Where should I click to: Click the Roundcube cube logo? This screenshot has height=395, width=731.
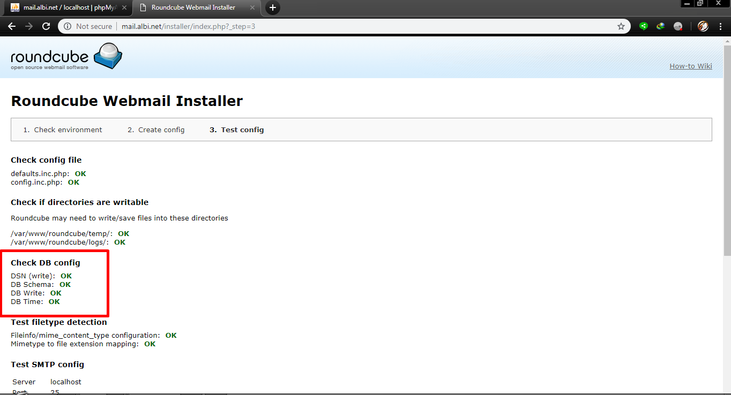pyautogui.click(x=108, y=55)
